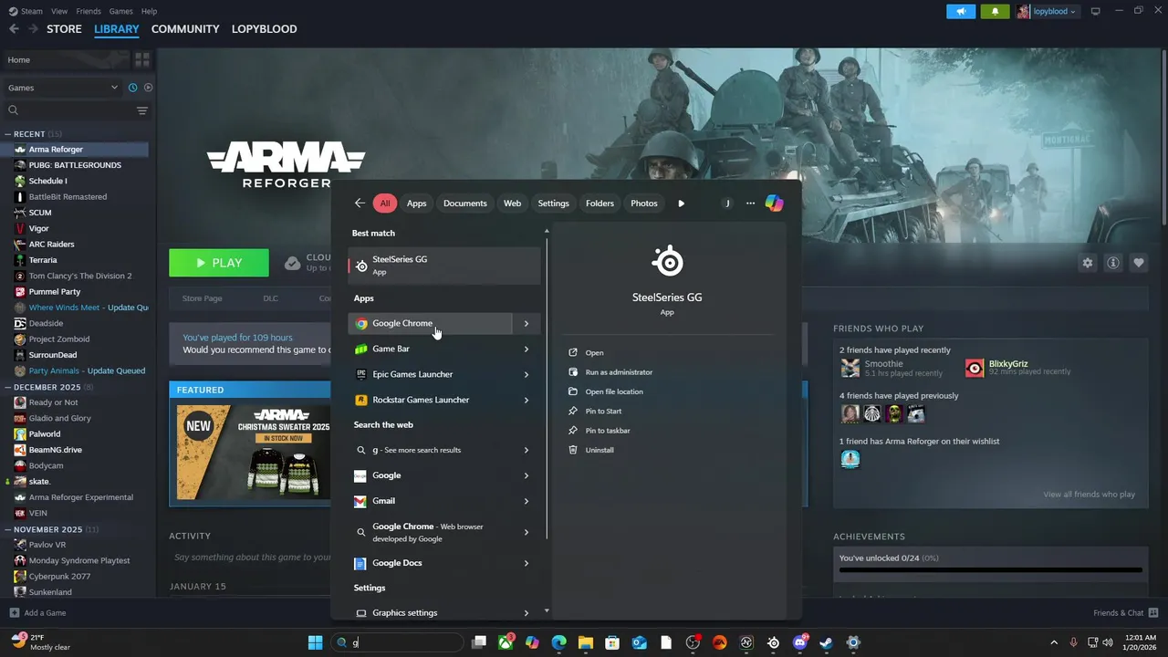
Task: Open the Steam library grid view icon
Action: point(142,60)
